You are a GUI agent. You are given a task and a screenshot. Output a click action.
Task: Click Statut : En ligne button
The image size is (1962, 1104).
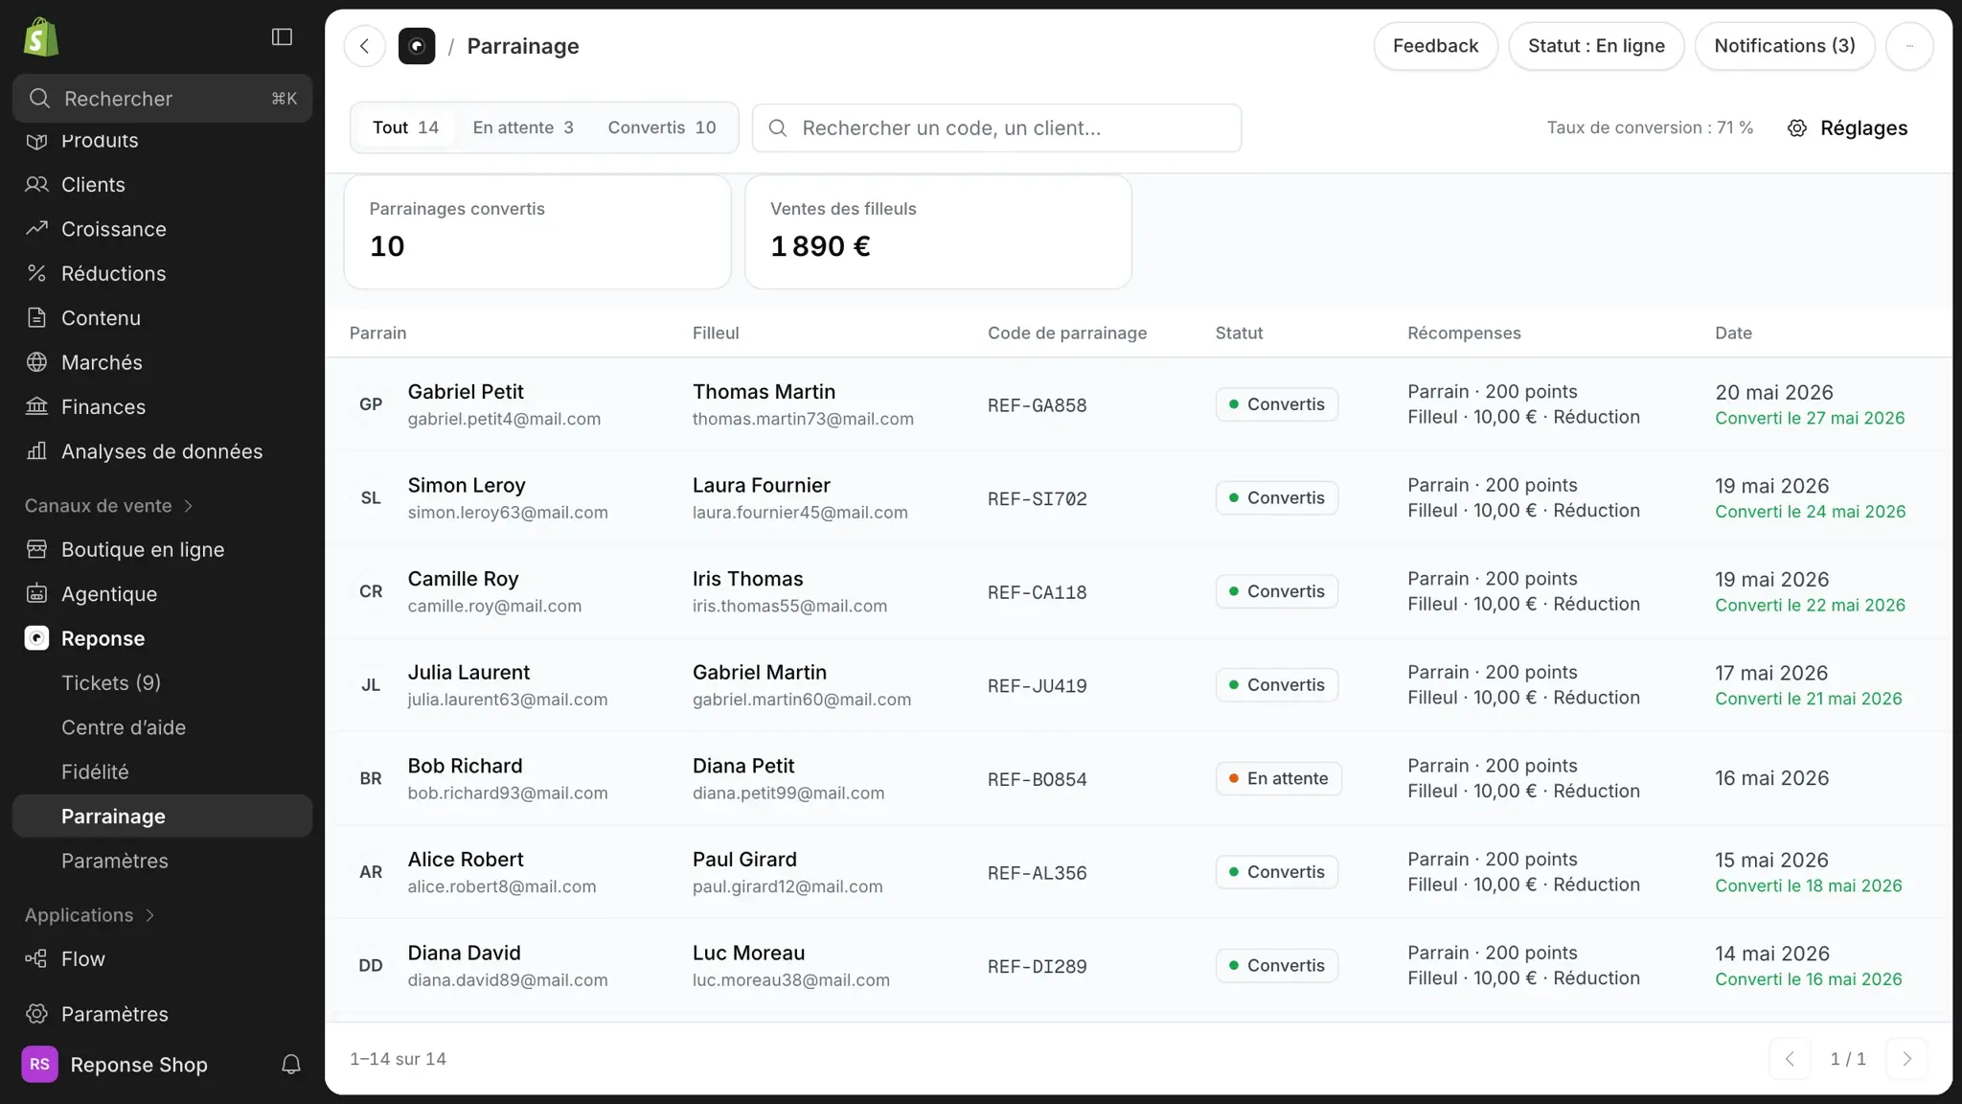tap(1596, 46)
